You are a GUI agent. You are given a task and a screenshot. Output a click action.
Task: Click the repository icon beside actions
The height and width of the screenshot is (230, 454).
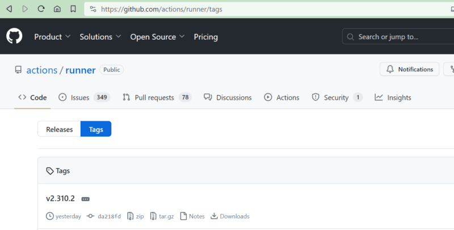[18, 70]
